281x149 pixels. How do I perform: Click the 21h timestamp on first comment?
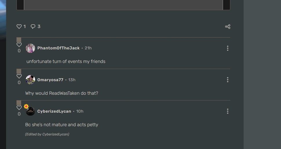[x=88, y=48]
